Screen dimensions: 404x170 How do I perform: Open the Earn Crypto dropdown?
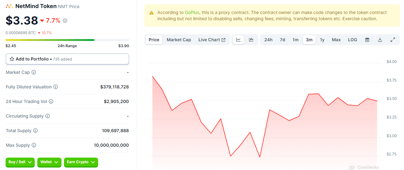point(81,162)
